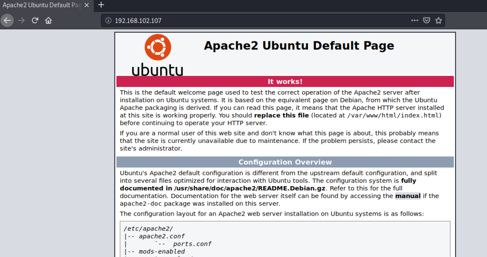
Task: Open the manual documentation link
Action: coord(408,196)
